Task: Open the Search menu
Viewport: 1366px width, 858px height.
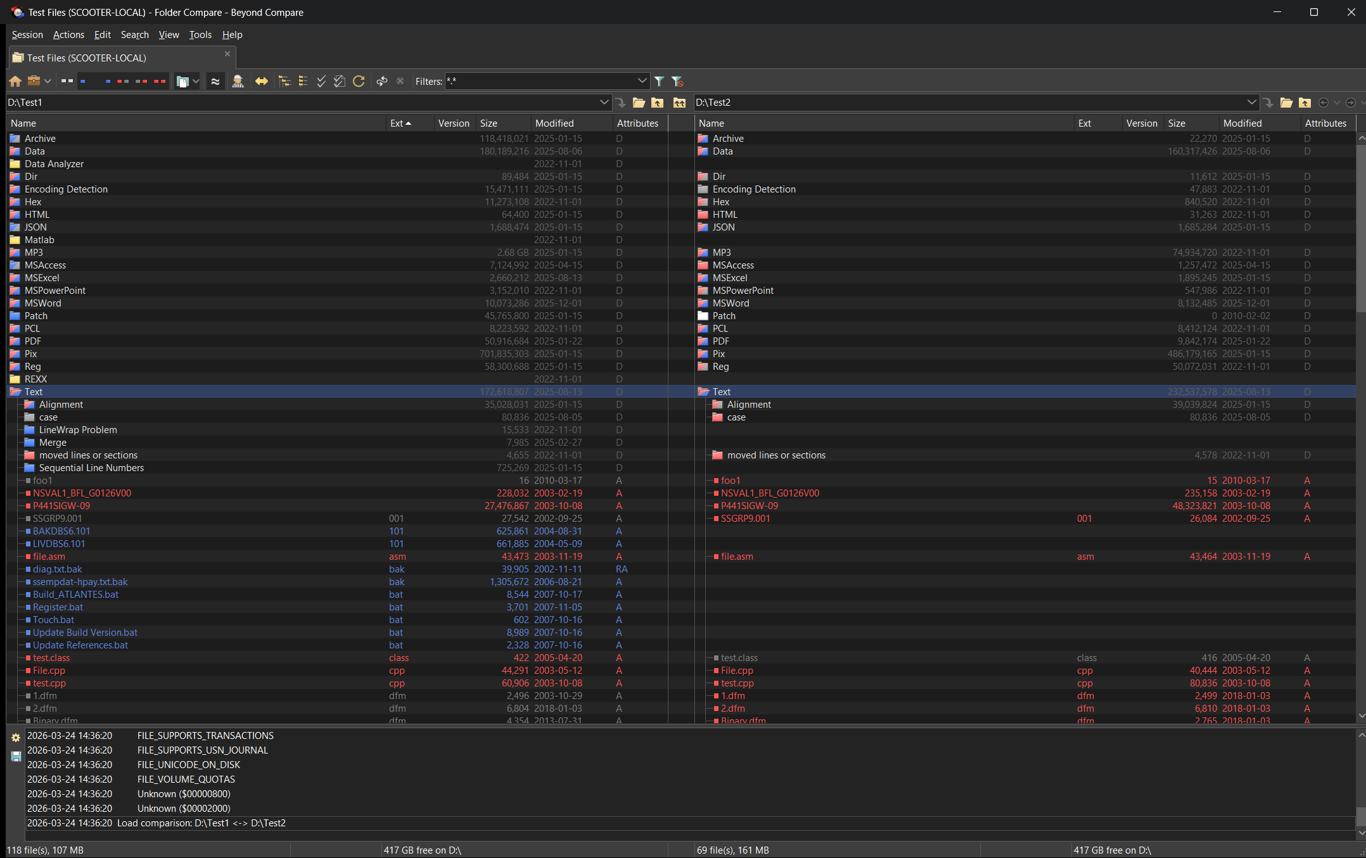Action: point(135,35)
